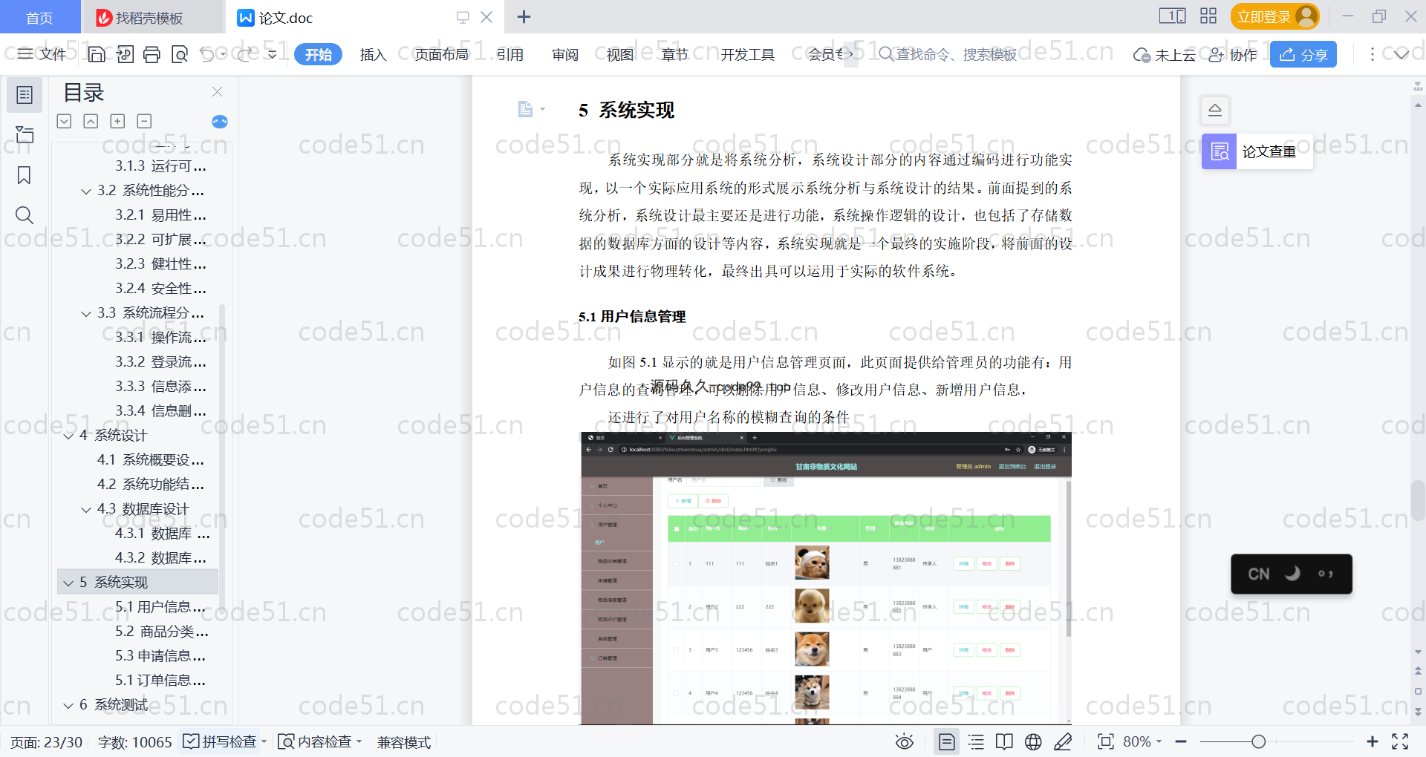Click the 未上云 cloud status button
1426x757 pixels.
click(1165, 54)
